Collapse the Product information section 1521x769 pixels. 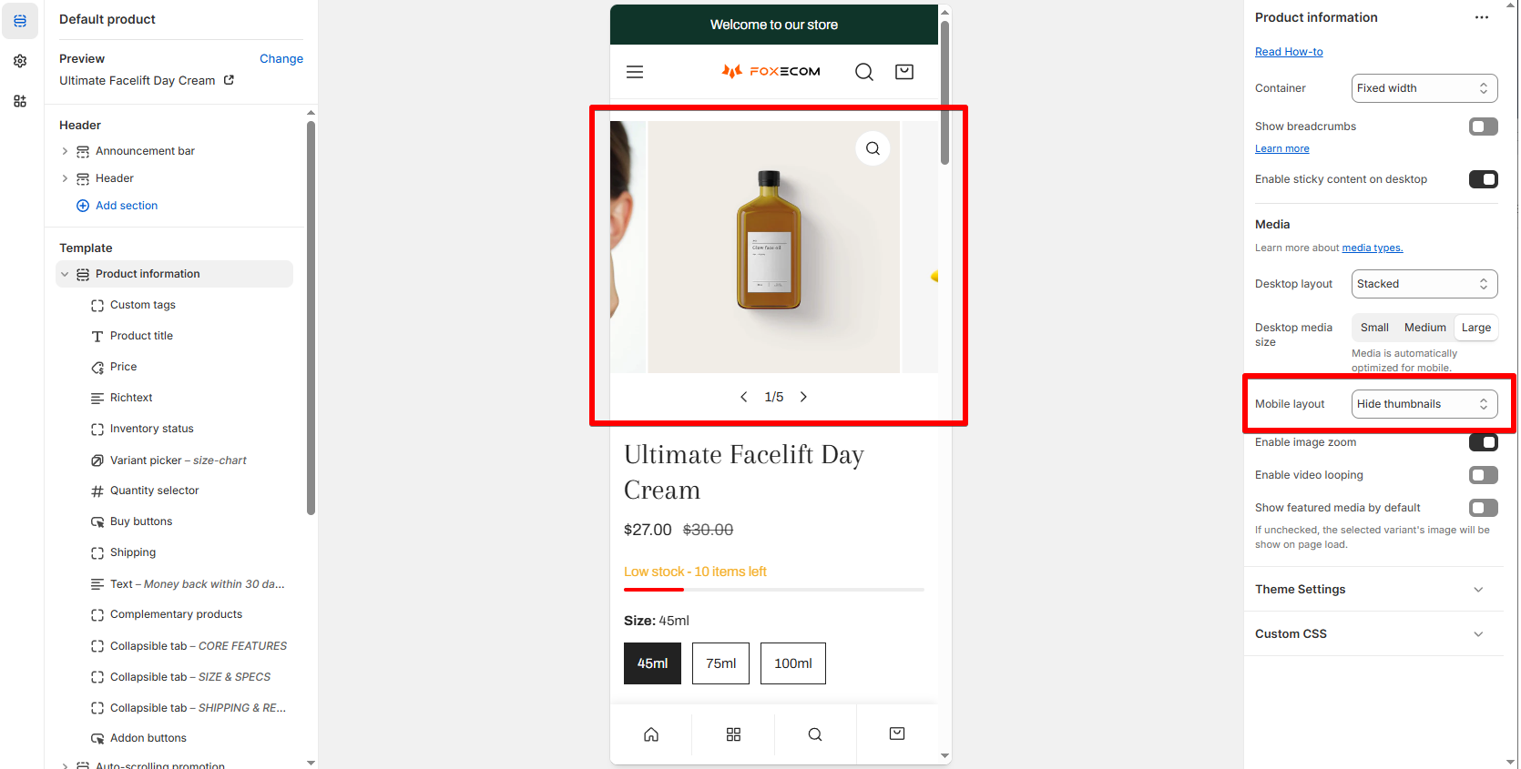[x=65, y=274]
